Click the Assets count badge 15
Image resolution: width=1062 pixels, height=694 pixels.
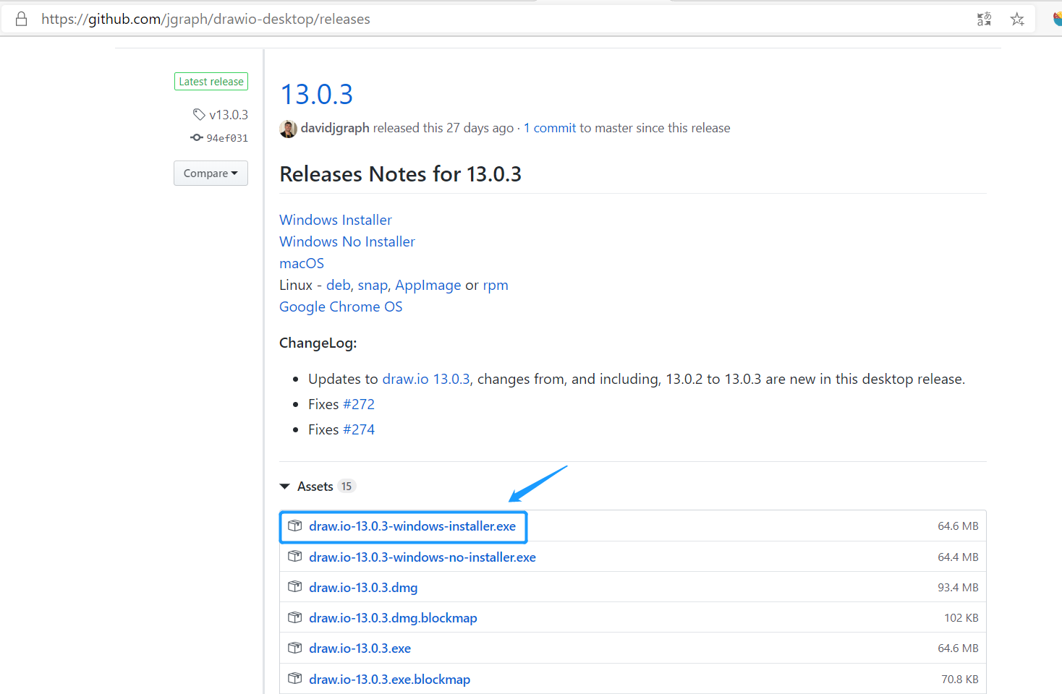[347, 487]
